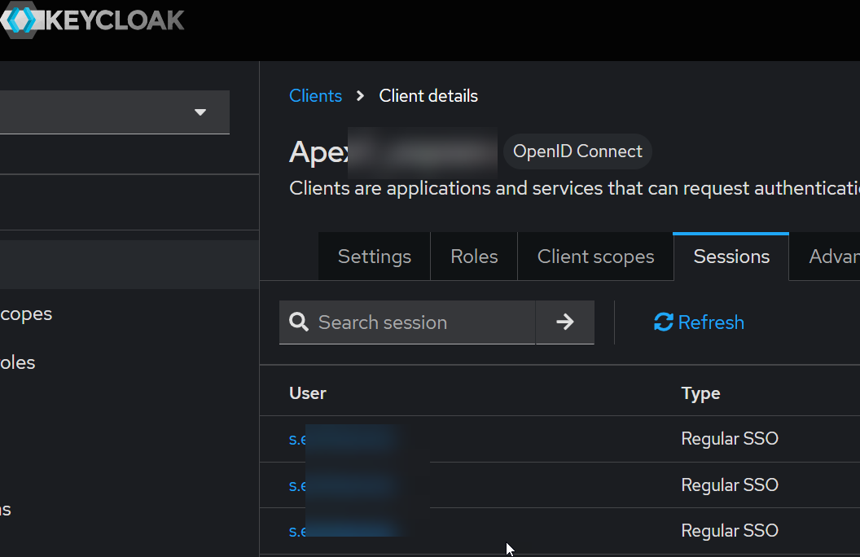Open the Realm roles sidebar item
The image size is (860, 557).
pos(129,362)
